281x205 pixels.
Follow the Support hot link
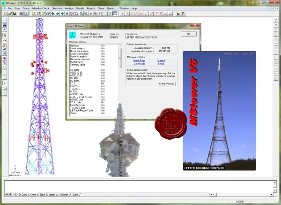click(x=161, y=61)
